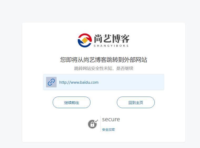Click the circular Shangyi Blog logo emblem
The image size is (200, 148).
click(85, 40)
